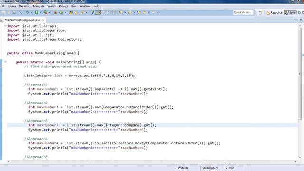Click the Quick Access search field

(x=243, y=12)
